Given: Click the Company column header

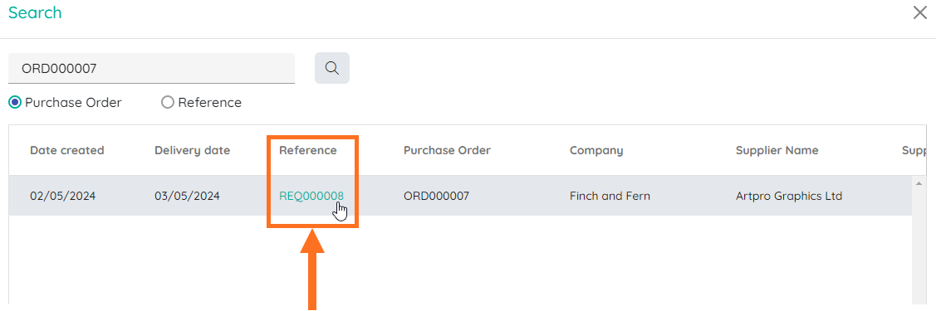Looking at the screenshot, I should 596,150.
